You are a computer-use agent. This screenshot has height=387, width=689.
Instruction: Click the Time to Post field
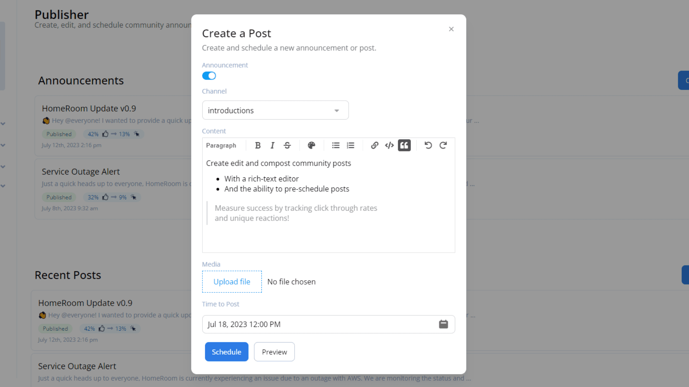pyautogui.click(x=316, y=324)
